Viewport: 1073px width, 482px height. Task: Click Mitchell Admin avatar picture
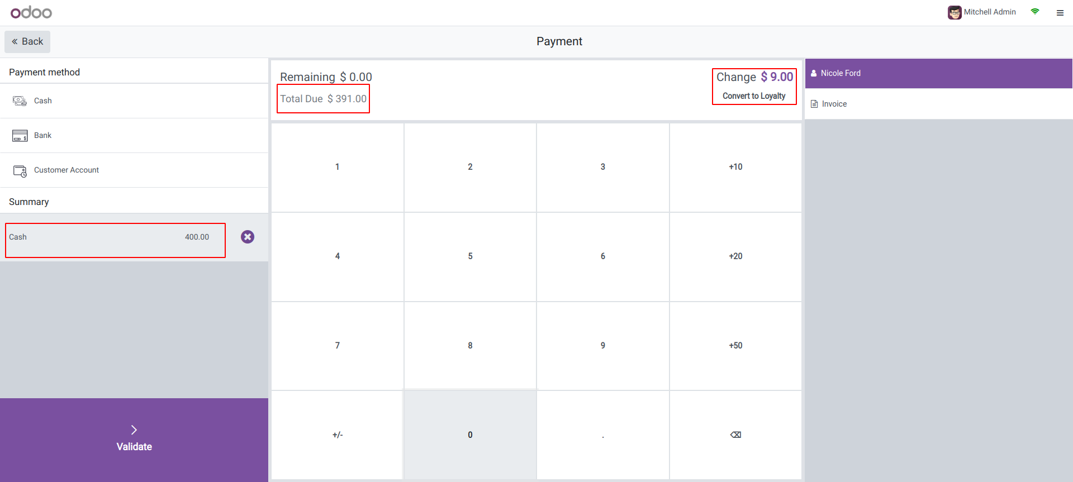click(955, 12)
